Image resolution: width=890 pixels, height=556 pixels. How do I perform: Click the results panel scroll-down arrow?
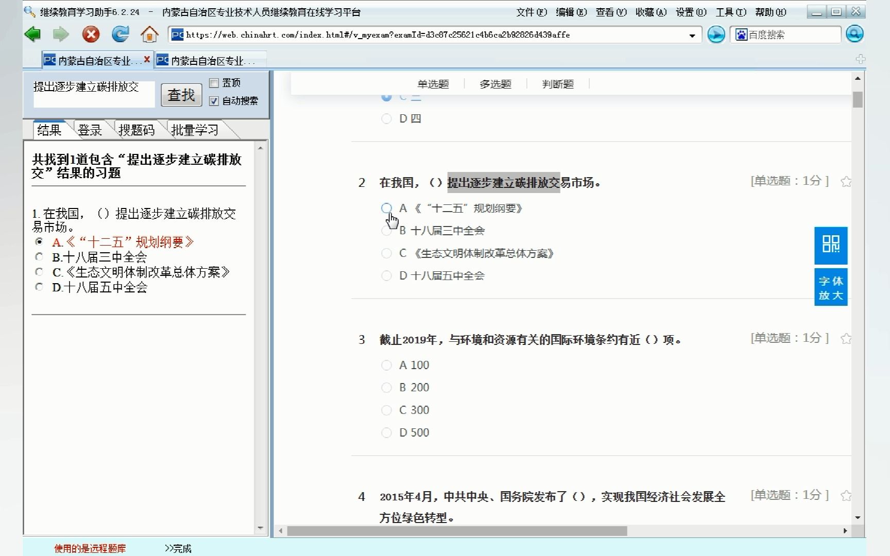point(260,528)
